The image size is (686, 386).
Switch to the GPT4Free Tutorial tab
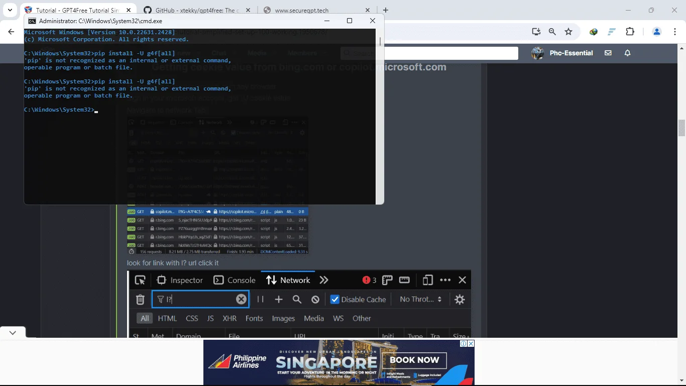(76, 10)
